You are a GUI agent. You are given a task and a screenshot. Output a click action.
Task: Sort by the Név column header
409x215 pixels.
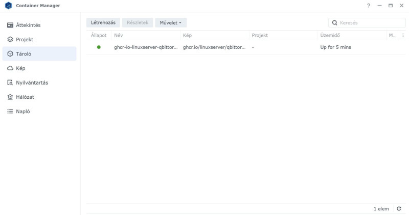(146, 35)
